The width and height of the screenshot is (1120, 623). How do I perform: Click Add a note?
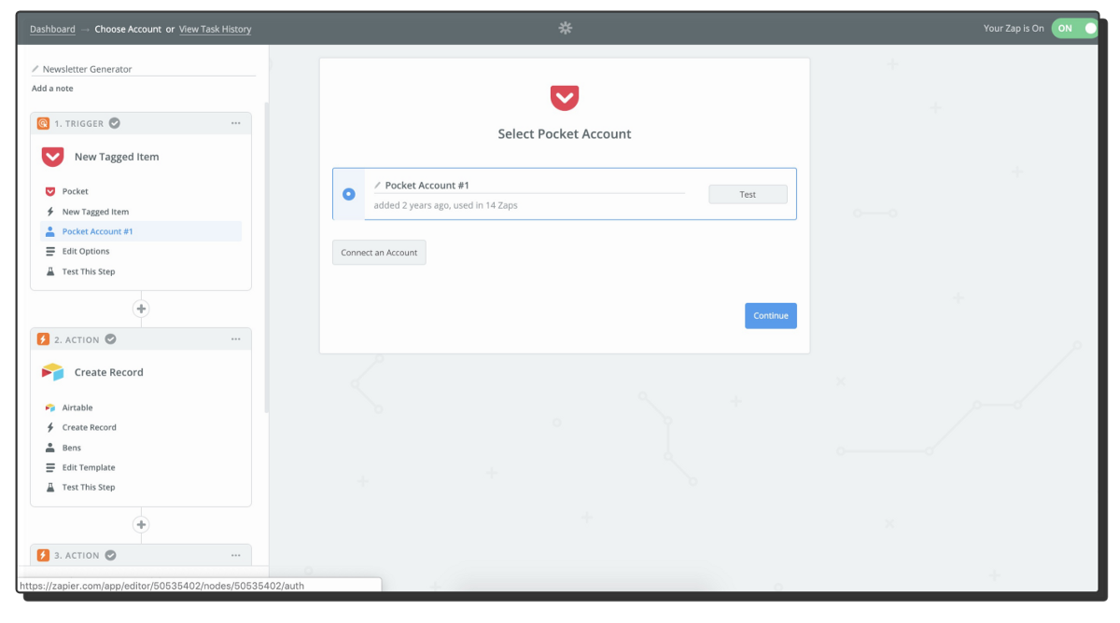point(52,89)
